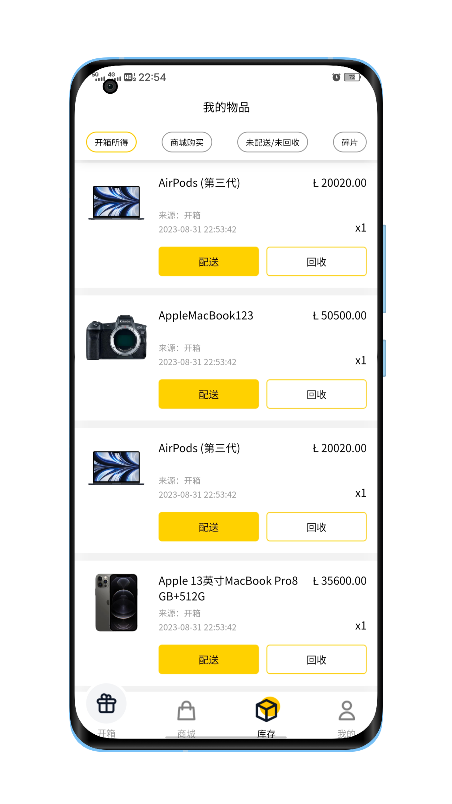Select the 库存 inventory cube icon
The height and width of the screenshot is (804, 452).
tap(266, 710)
